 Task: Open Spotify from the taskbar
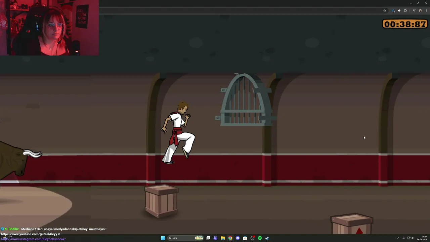point(260,238)
